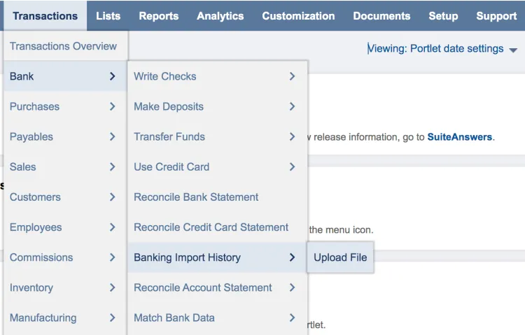Choose Make Deposits in Bank submenu

point(217,106)
